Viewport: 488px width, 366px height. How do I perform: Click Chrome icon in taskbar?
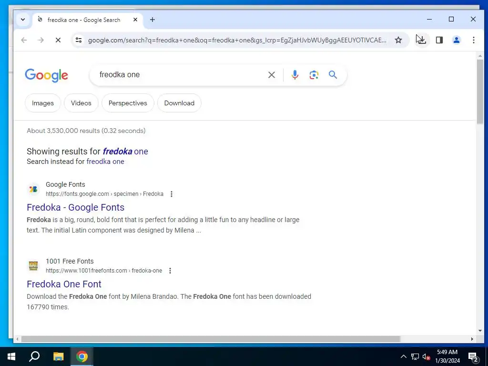coord(82,356)
